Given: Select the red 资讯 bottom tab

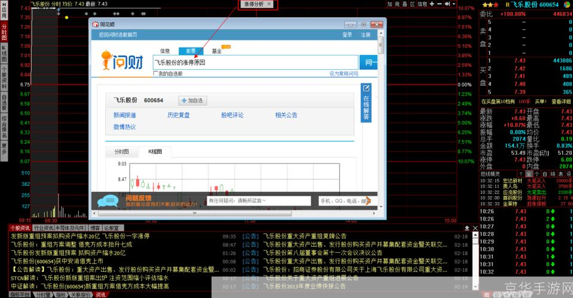Looking at the screenshot, I should point(101,294).
